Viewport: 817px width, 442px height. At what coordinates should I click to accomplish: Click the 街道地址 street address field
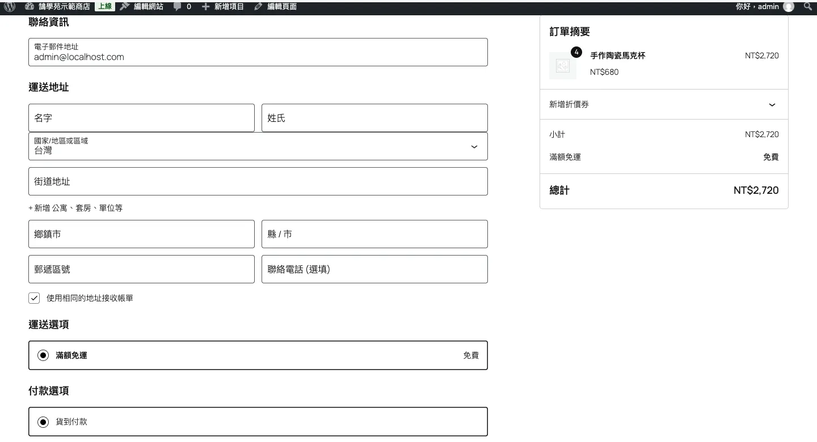tap(258, 181)
